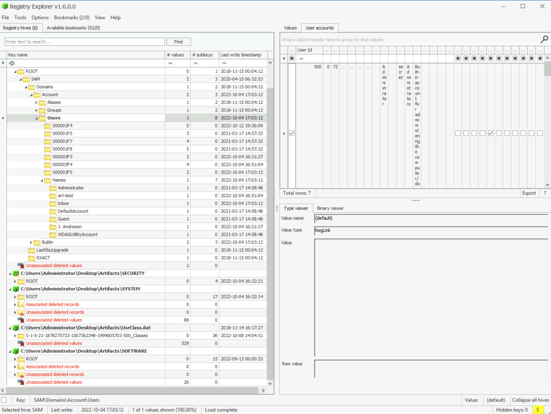
Task: Expand ROOT under the SOFTWARE hive
Action: [x=15, y=359]
